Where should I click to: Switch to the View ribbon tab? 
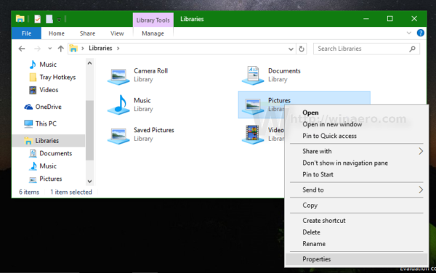click(x=117, y=33)
